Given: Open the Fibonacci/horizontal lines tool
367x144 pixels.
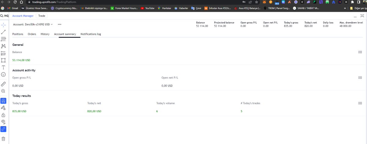Looking at the screenshot, I should [3, 39].
